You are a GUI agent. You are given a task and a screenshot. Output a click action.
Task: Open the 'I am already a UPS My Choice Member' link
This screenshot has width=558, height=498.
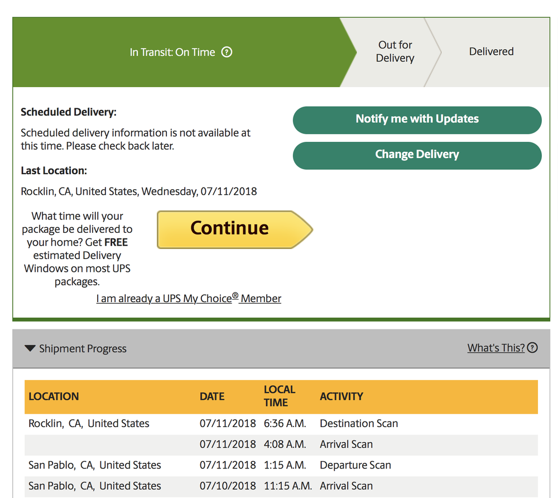pyautogui.click(x=189, y=299)
